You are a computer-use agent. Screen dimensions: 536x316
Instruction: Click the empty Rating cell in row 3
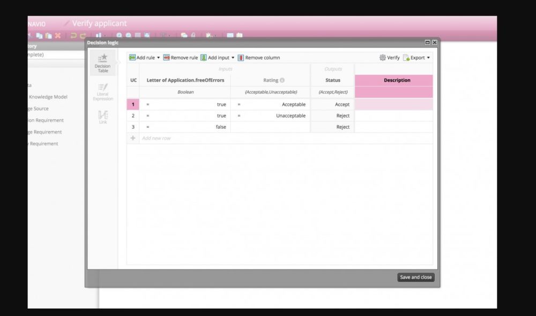pyautogui.click(x=270, y=127)
